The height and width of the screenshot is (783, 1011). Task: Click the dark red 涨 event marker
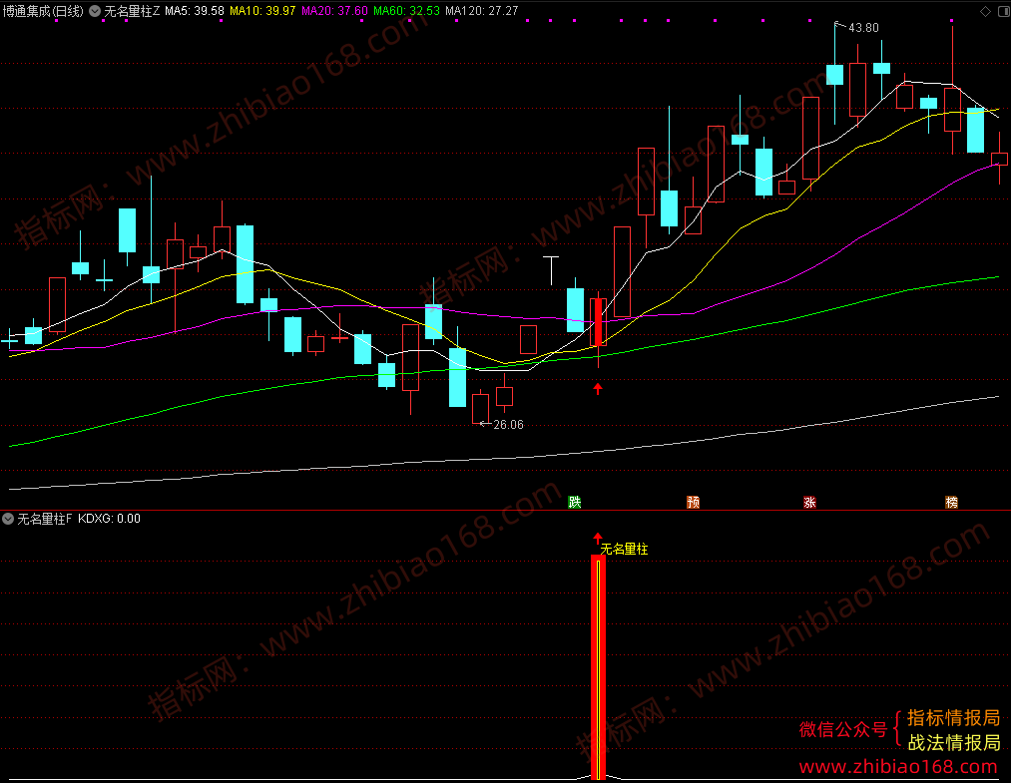coord(809,502)
